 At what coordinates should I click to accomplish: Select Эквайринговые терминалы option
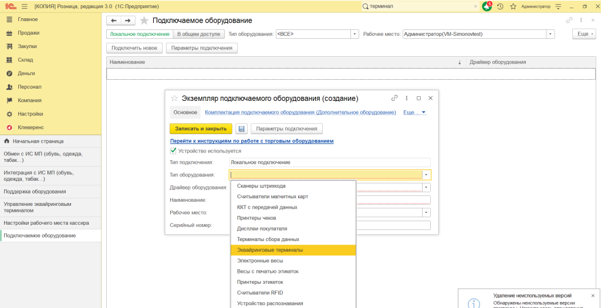(x=293, y=250)
